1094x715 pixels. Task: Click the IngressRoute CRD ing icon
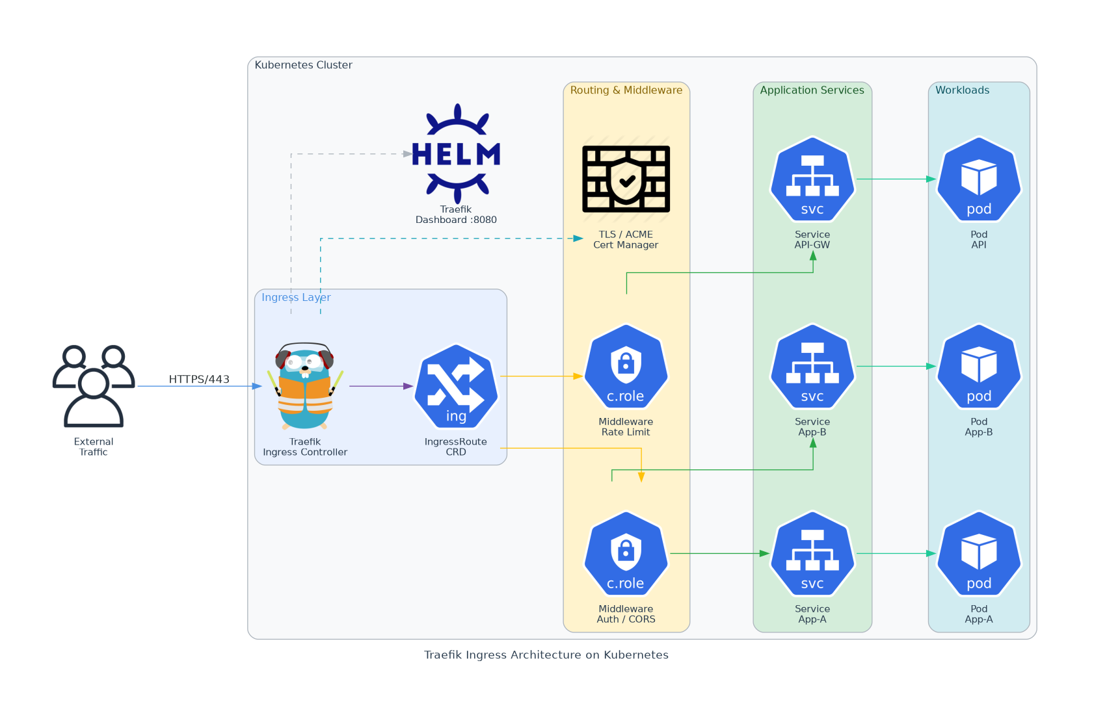[456, 386]
